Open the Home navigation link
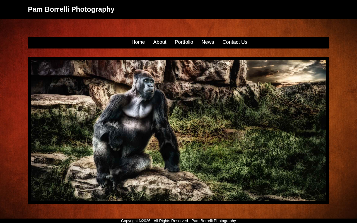This screenshot has height=223, width=357. click(x=138, y=42)
